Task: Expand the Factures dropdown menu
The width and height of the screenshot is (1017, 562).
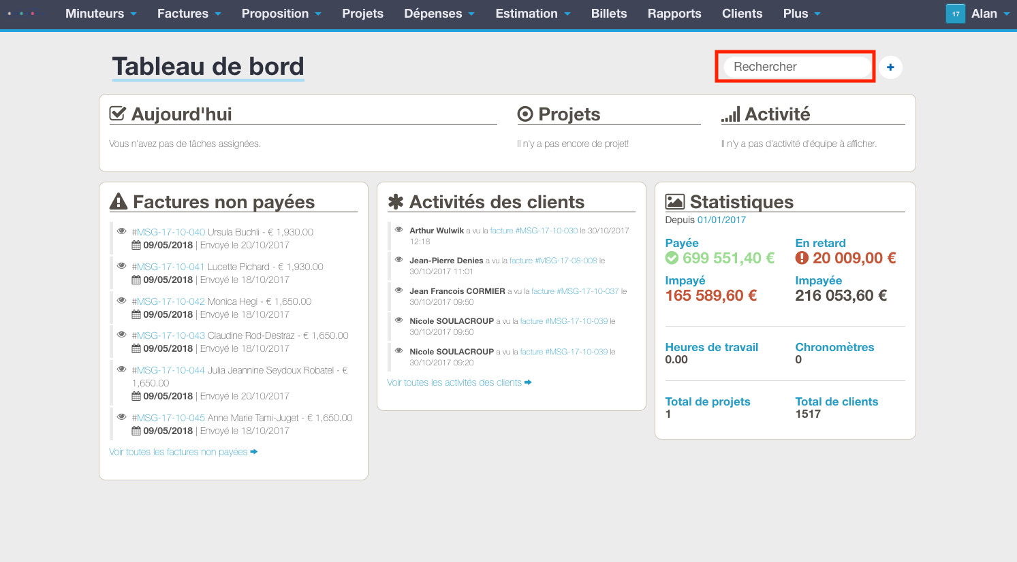Action: pyautogui.click(x=189, y=14)
